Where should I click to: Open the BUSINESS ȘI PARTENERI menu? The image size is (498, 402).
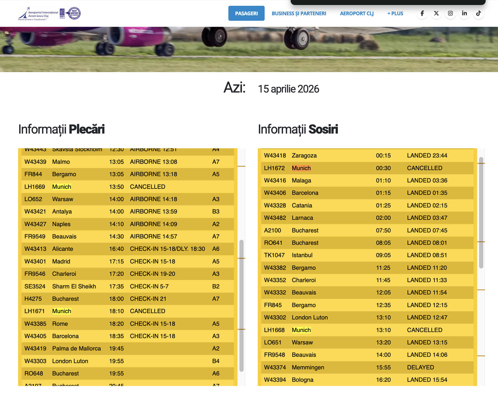(299, 13)
